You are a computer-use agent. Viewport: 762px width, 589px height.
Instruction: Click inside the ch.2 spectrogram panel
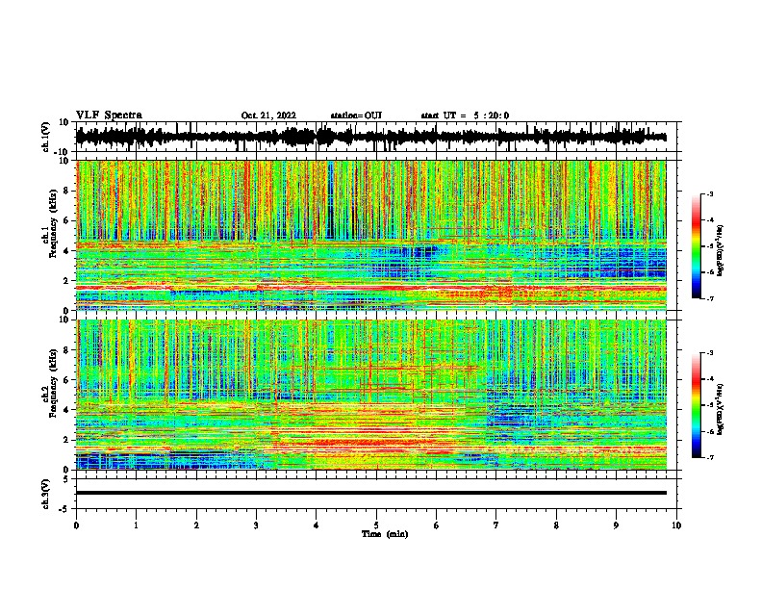coord(370,395)
